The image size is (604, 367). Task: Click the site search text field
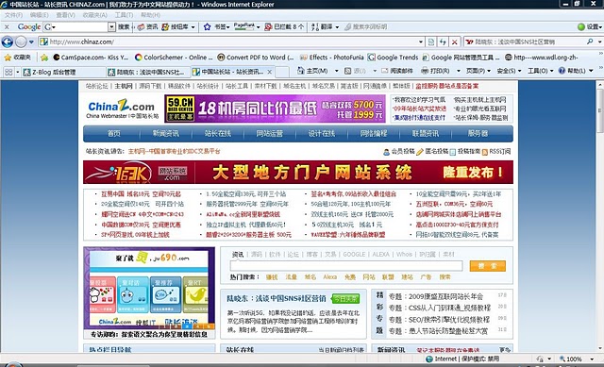(x=346, y=266)
